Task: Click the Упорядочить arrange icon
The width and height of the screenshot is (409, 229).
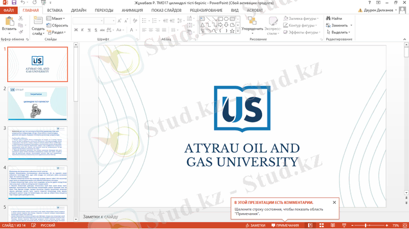Action: click(x=252, y=21)
